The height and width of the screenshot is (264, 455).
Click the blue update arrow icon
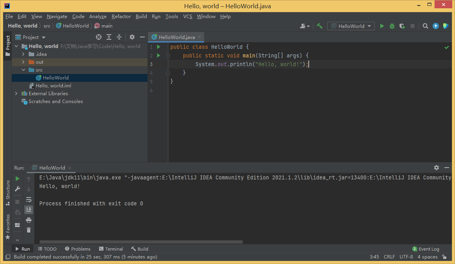(436, 26)
